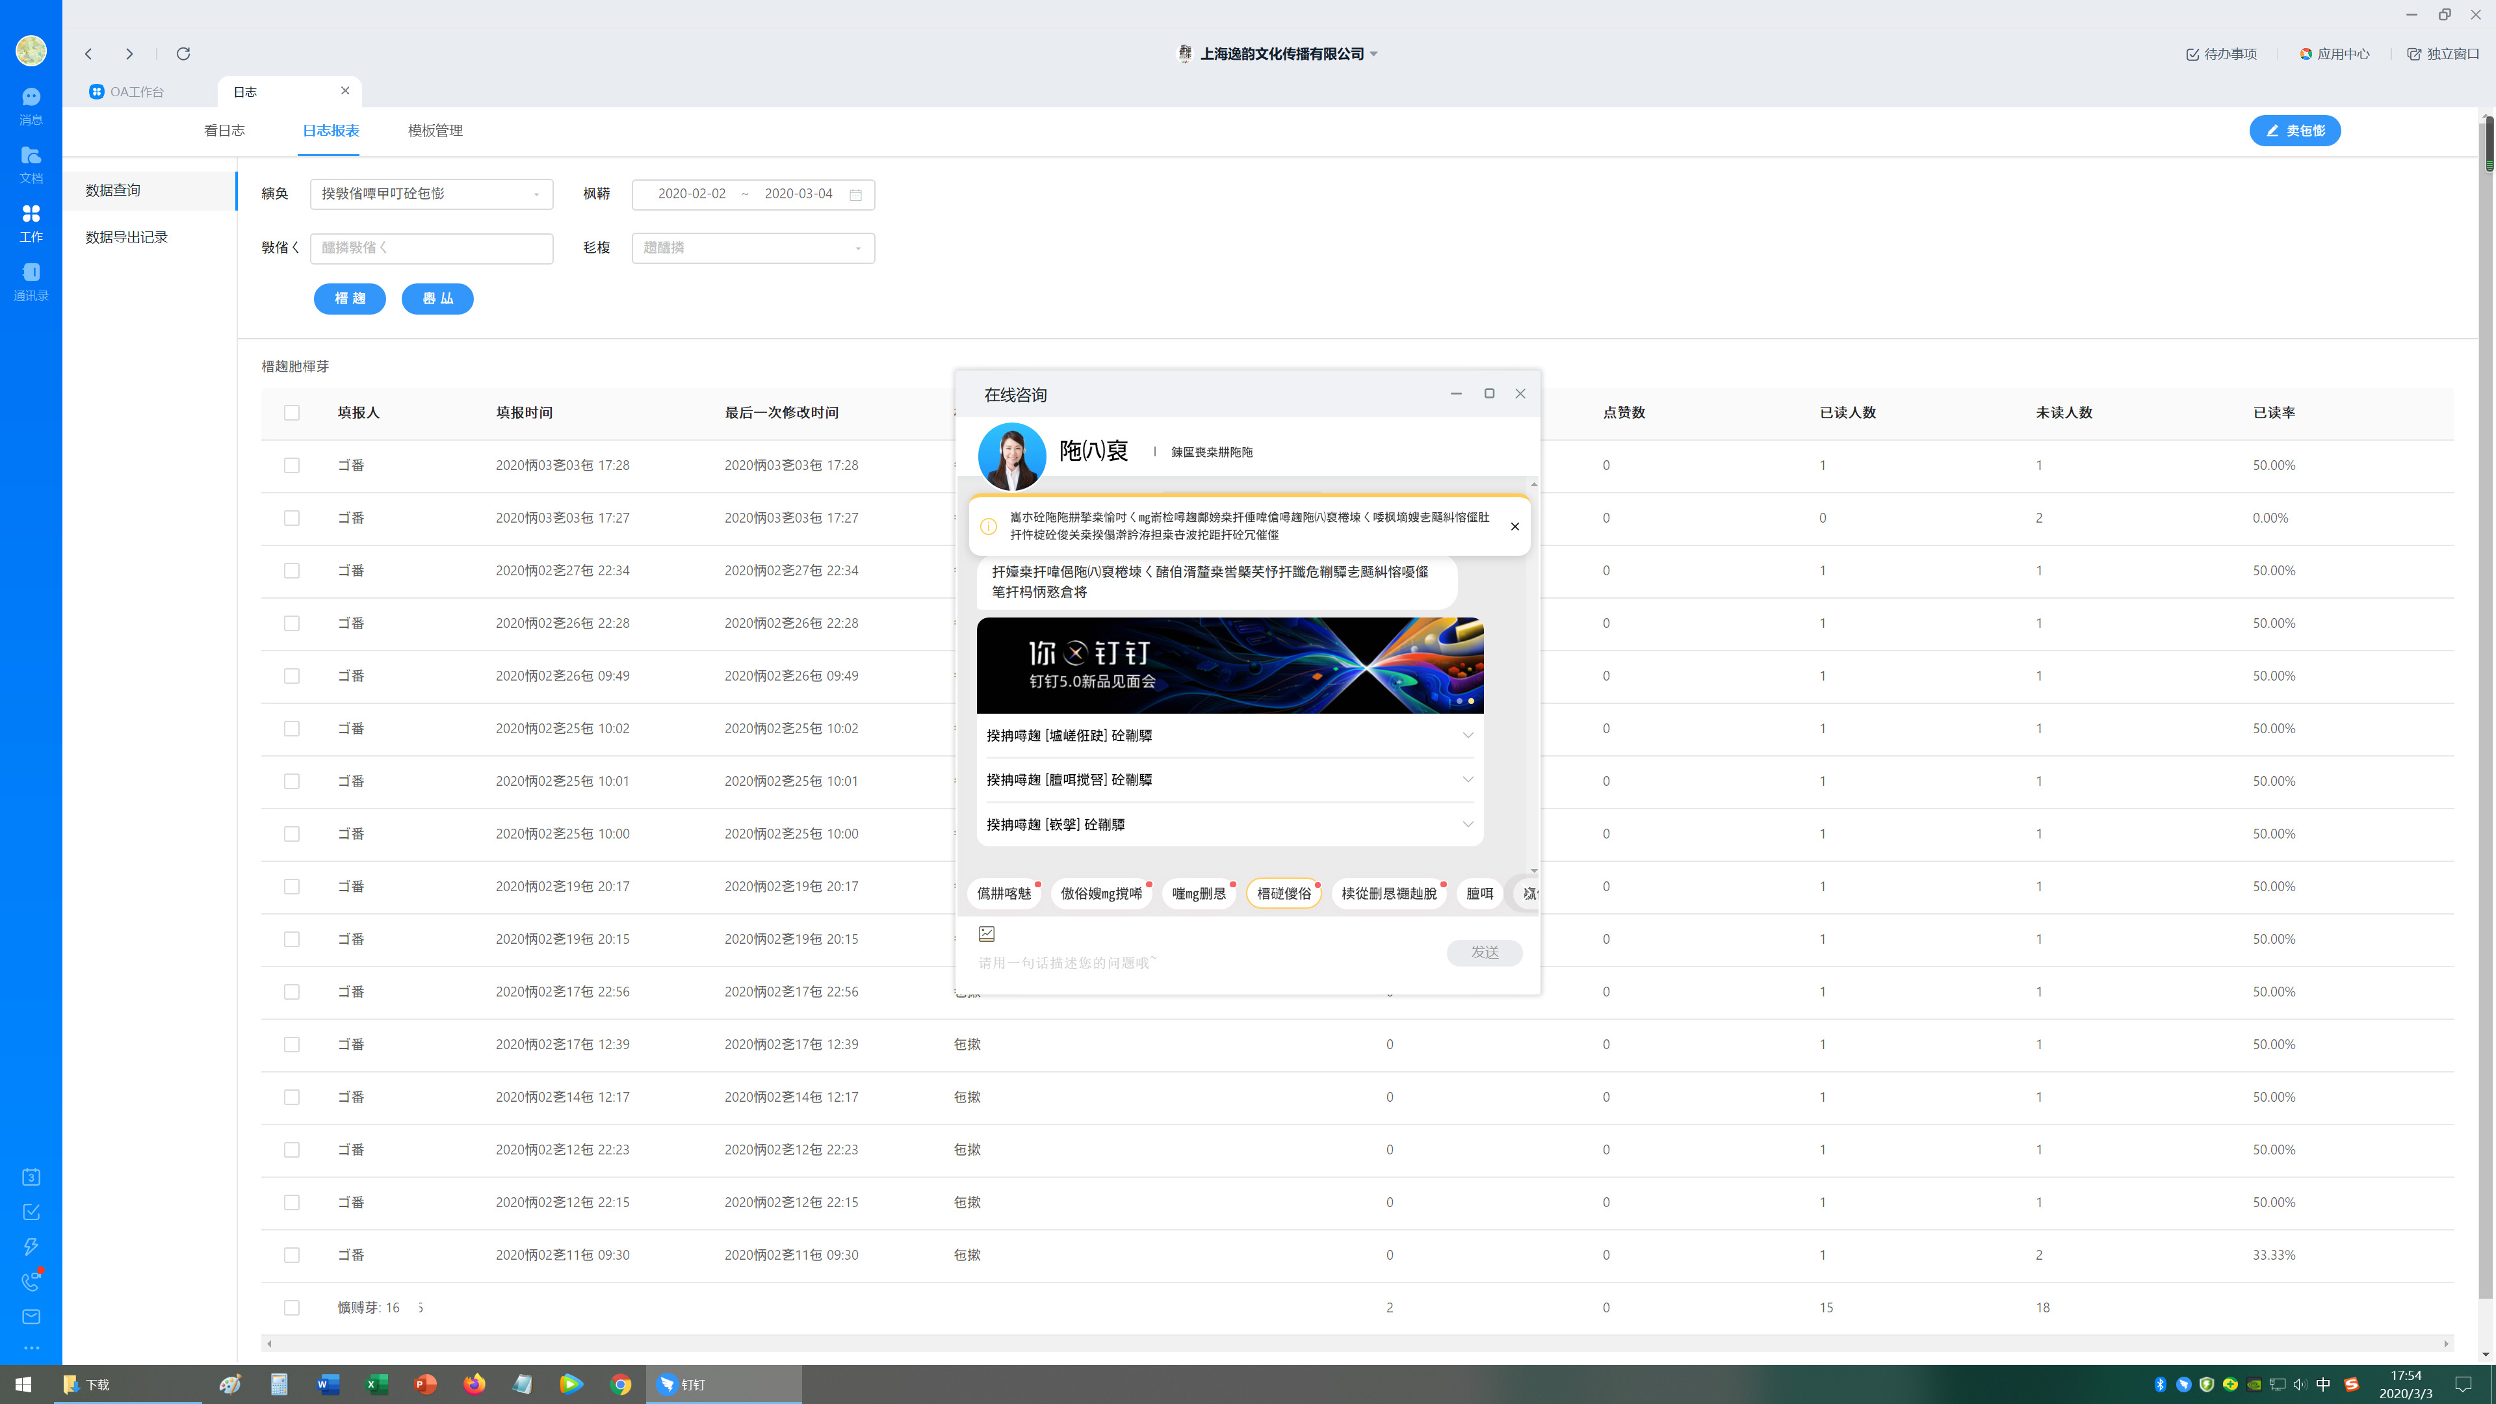Check the row dated 02-26 22:28
Image resolution: width=2496 pixels, height=1404 pixels.
coord(292,623)
